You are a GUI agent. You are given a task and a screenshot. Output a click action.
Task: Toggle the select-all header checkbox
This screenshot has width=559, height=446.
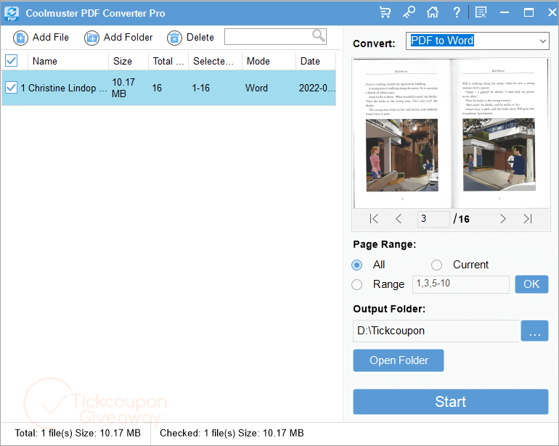click(12, 61)
